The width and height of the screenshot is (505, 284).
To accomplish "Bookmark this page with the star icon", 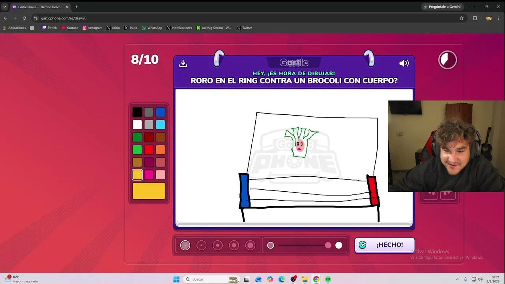I will point(462,18).
